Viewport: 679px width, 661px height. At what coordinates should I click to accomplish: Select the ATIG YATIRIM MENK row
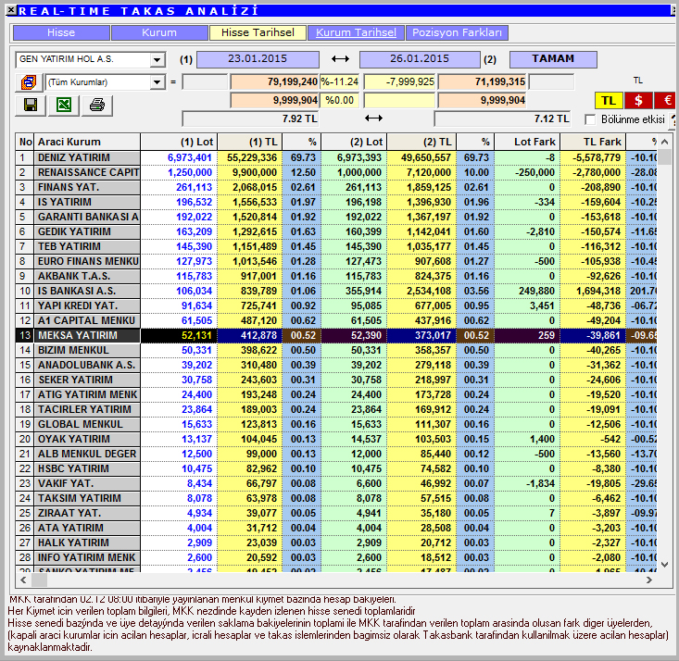pyautogui.click(x=336, y=394)
